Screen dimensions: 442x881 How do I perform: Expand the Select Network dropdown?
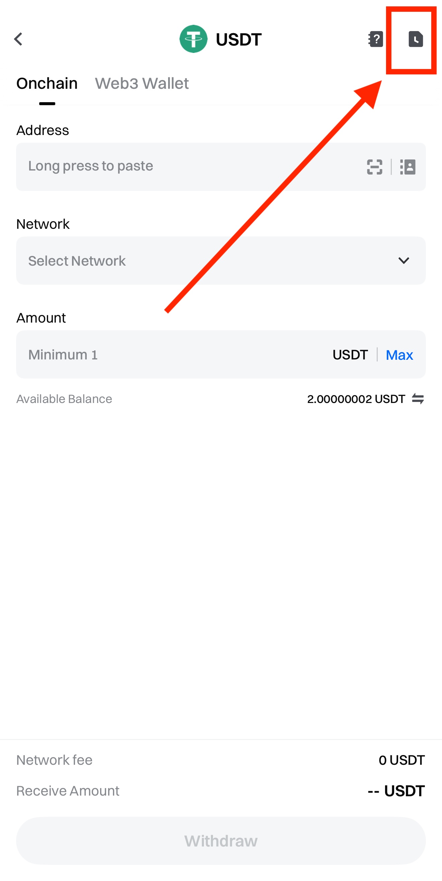pos(205,261)
